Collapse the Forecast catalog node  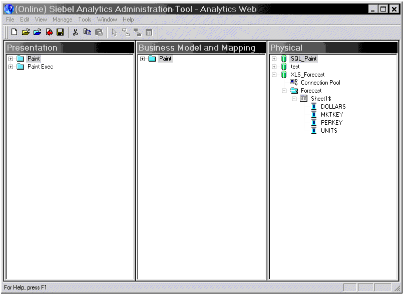coord(284,91)
